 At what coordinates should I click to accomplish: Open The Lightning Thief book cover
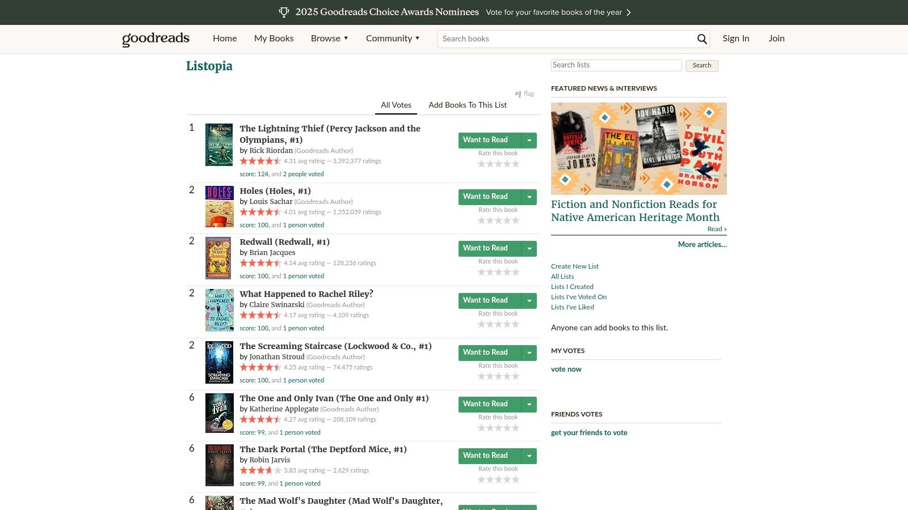coord(219,145)
